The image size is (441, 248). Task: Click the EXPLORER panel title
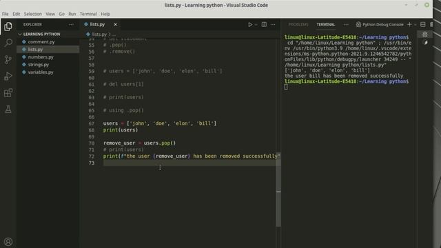tap(32, 25)
